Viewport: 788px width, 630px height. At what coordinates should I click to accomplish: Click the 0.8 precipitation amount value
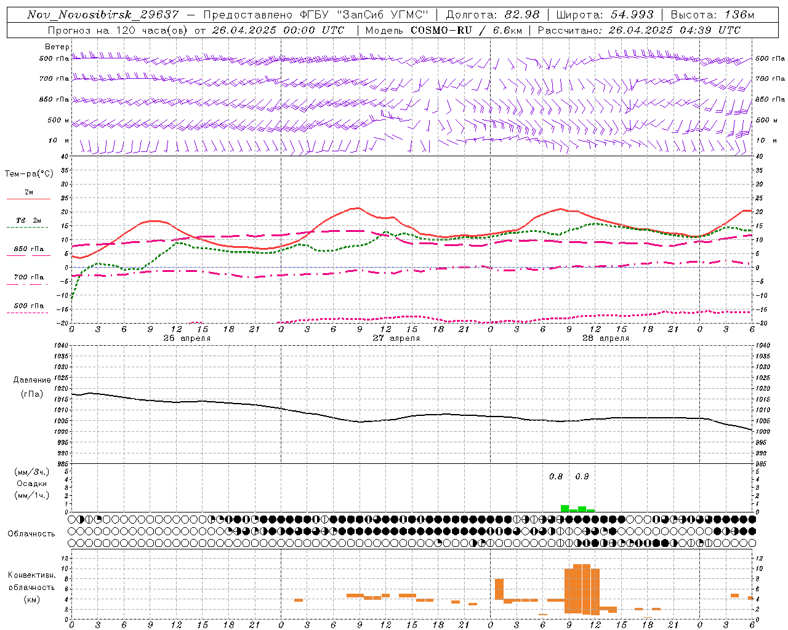tap(556, 477)
